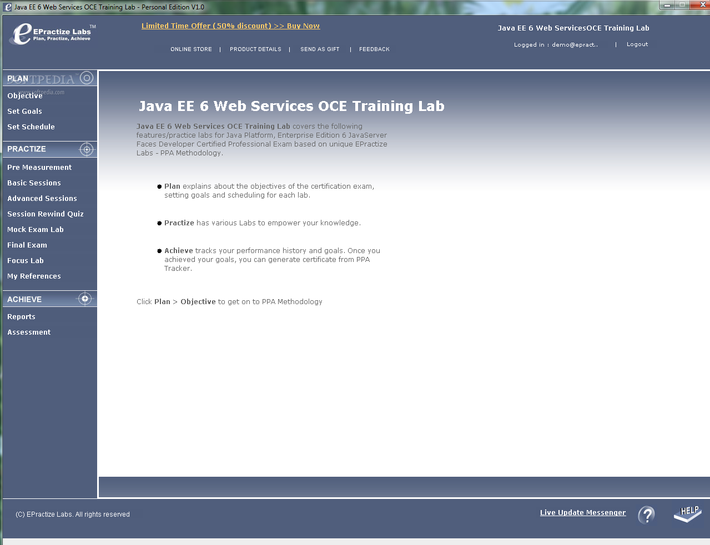The width and height of the screenshot is (710, 545).
Task: Close the Training Lab window
Action: 699,5
